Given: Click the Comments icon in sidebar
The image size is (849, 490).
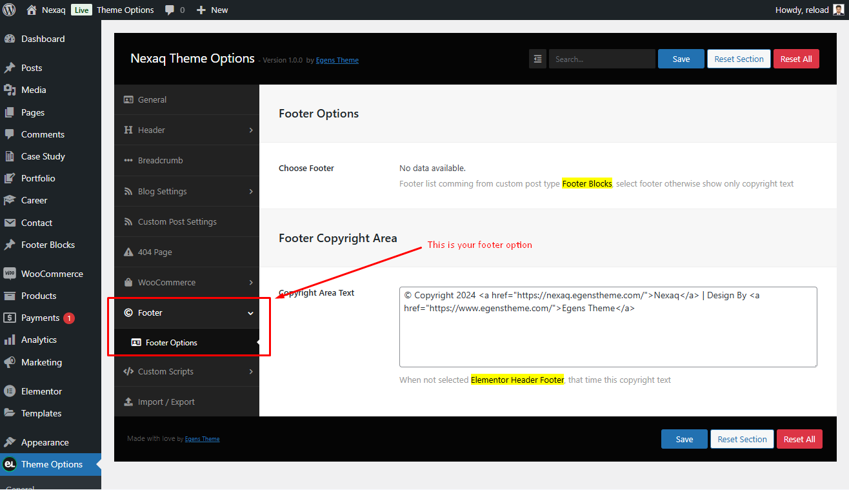Looking at the screenshot, I should pyautogui.click(x=10, y=134).
